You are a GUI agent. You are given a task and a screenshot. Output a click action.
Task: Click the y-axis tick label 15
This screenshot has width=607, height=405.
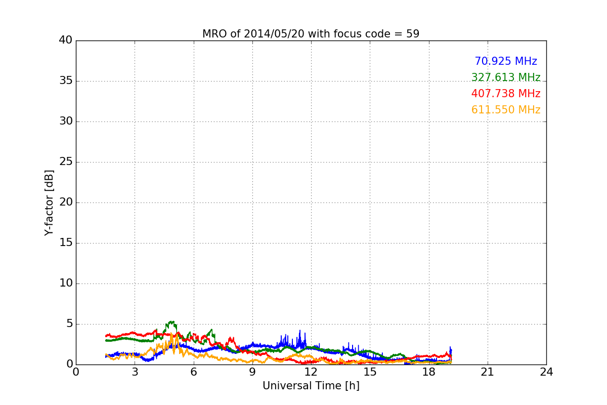(x=66, y=243)
